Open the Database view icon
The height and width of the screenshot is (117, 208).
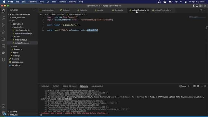pyautogui.click(x=4, y=60)
